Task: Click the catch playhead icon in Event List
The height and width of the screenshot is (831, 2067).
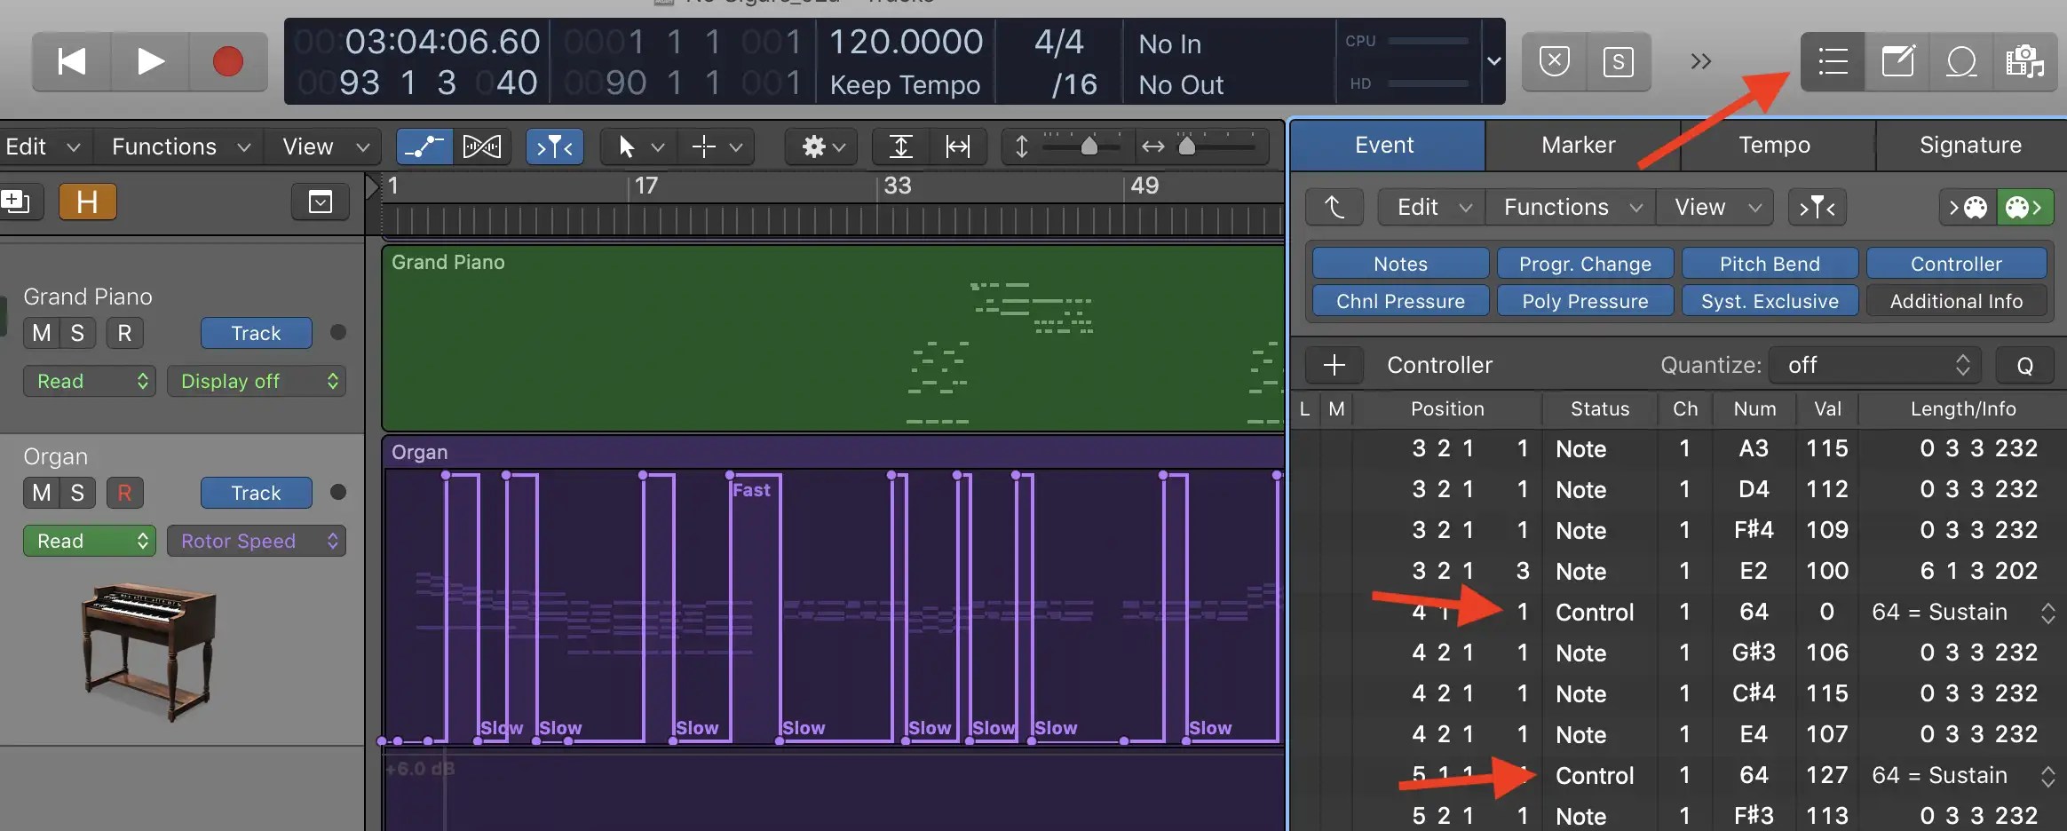Action: 1334,206
